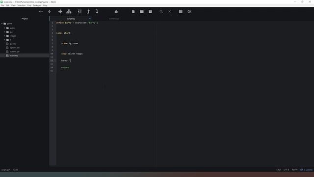Click line number 14 in gutter

[52, 67]
